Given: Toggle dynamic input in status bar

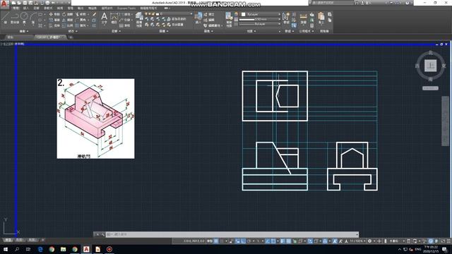Looking at the screenshot, I should [238, 241].
